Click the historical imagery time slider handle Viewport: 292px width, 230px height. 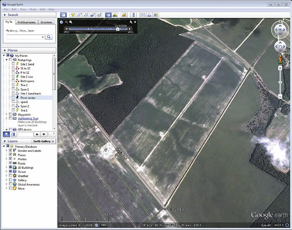pyautogui.click(x=118, y=29)
